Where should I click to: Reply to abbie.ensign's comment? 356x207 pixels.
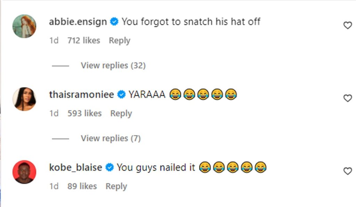(119, 41)
